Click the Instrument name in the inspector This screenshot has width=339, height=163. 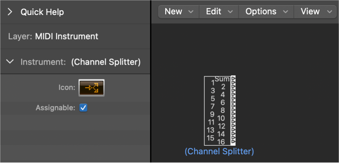tap(106, 62)
